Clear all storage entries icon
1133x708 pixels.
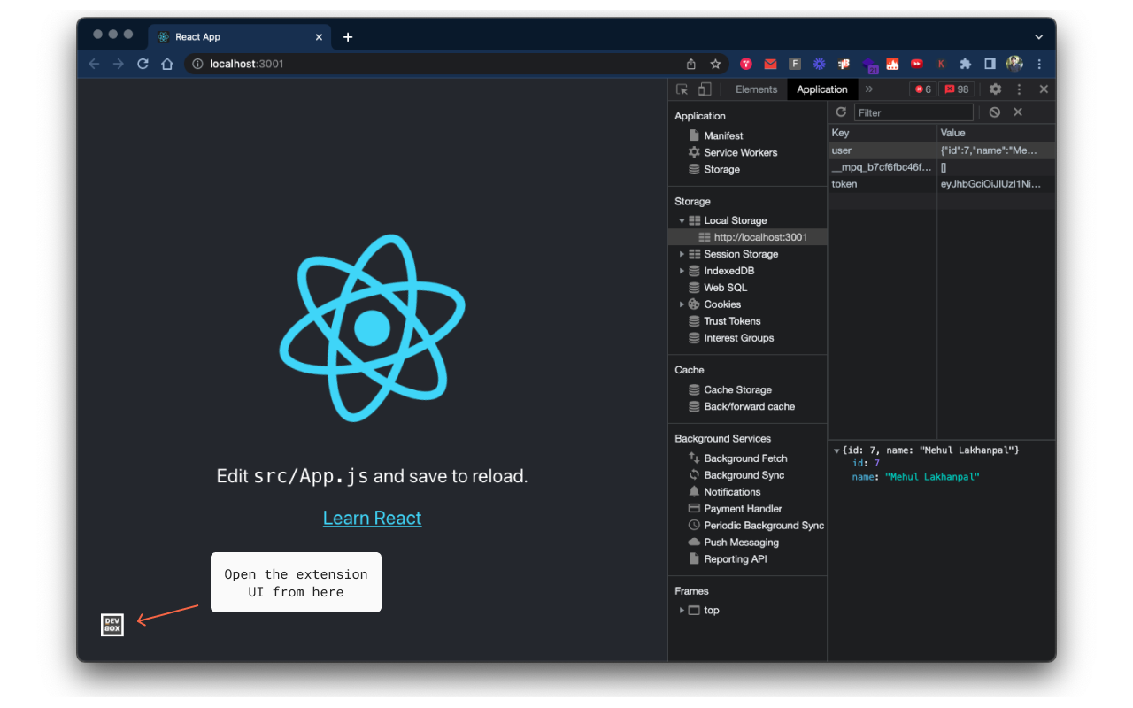click(x=995, y=112)
